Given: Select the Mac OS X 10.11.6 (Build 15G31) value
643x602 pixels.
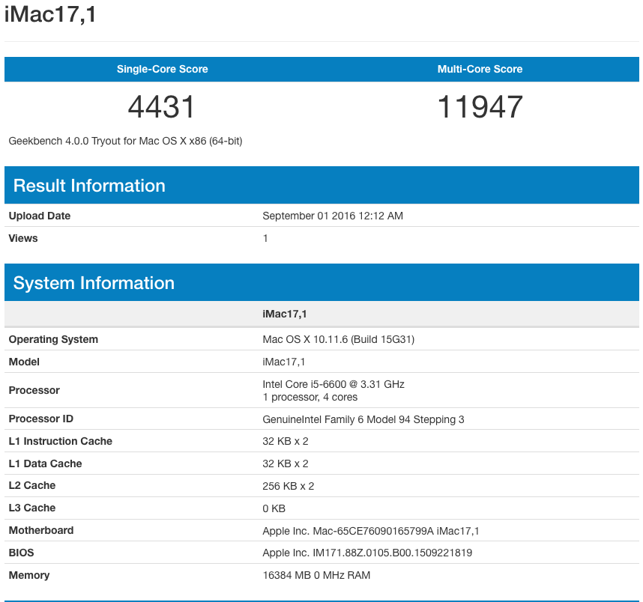Looking at the screenshot, I should click(338, 339).
